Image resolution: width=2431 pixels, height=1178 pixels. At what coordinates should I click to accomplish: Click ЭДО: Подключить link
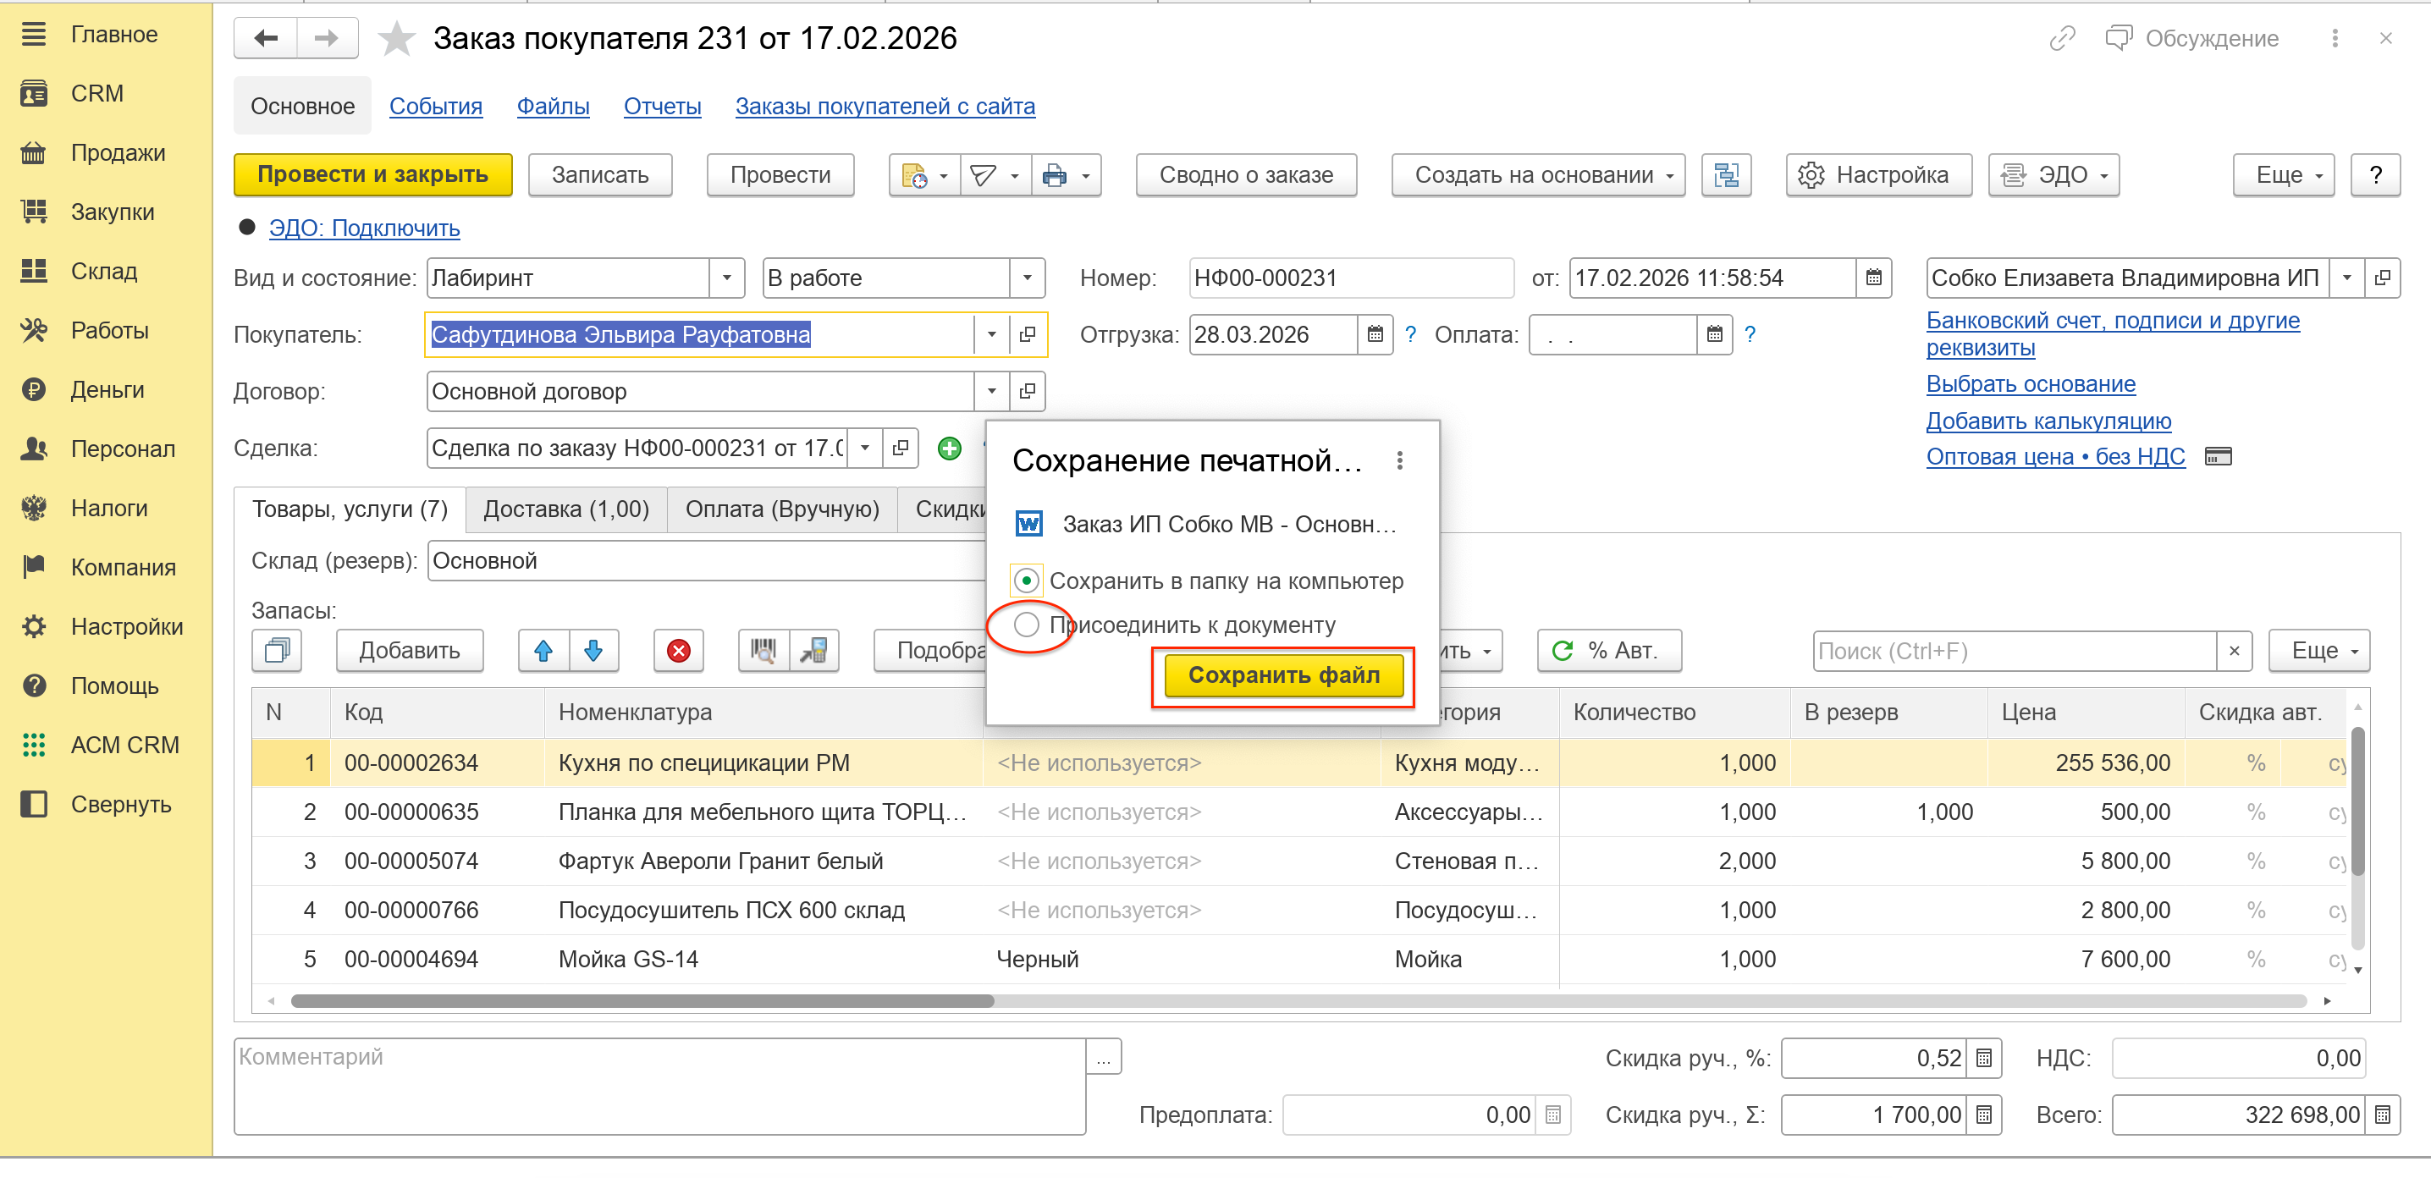[x=364, y=228]
